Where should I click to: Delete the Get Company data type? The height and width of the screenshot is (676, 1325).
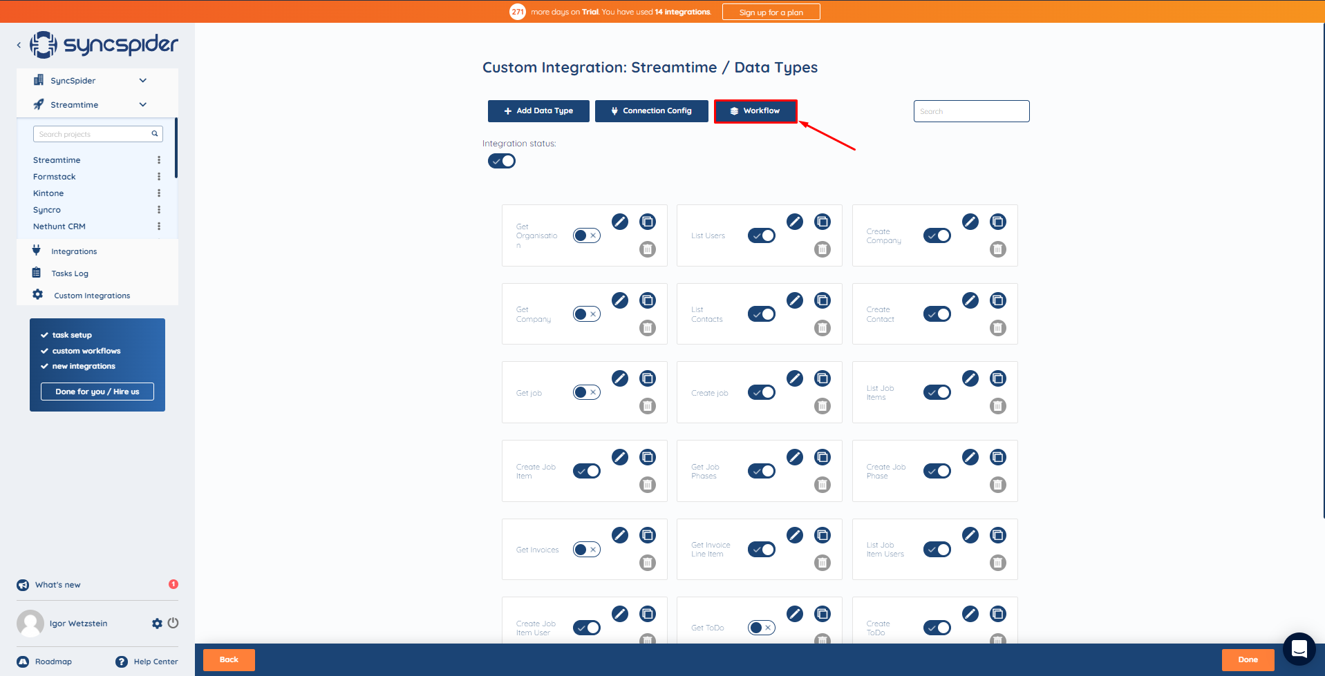coord(648,328)
